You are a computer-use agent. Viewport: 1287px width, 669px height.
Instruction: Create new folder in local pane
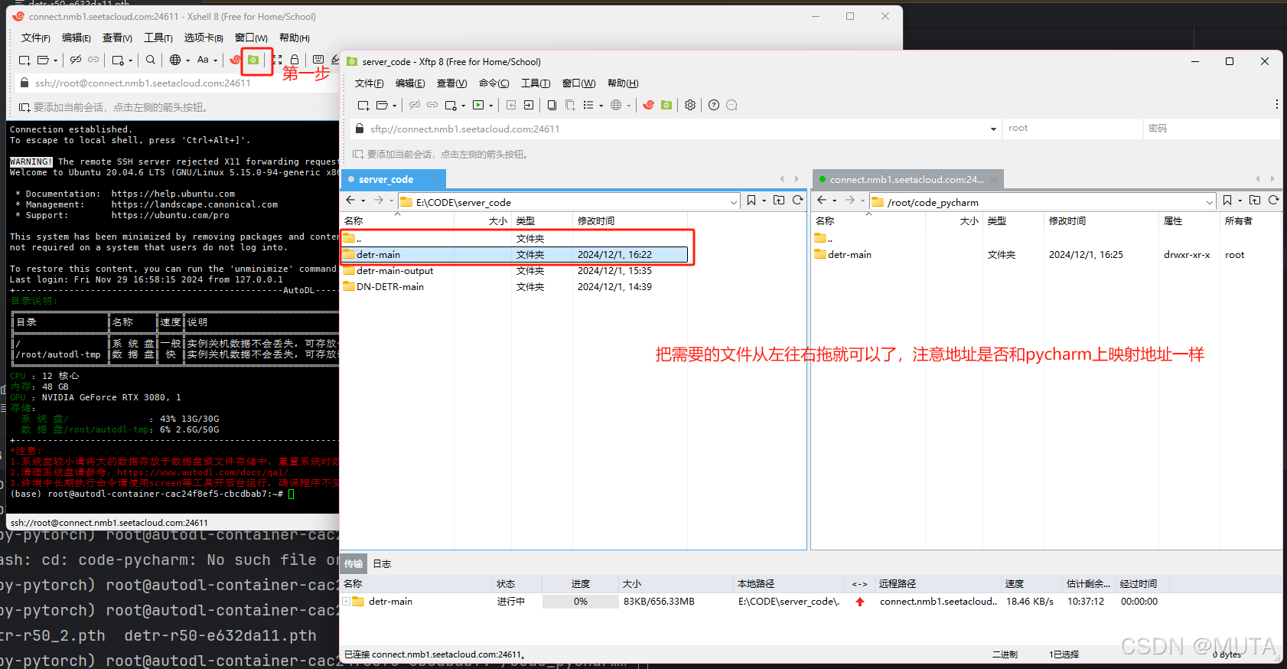[779, 200]
